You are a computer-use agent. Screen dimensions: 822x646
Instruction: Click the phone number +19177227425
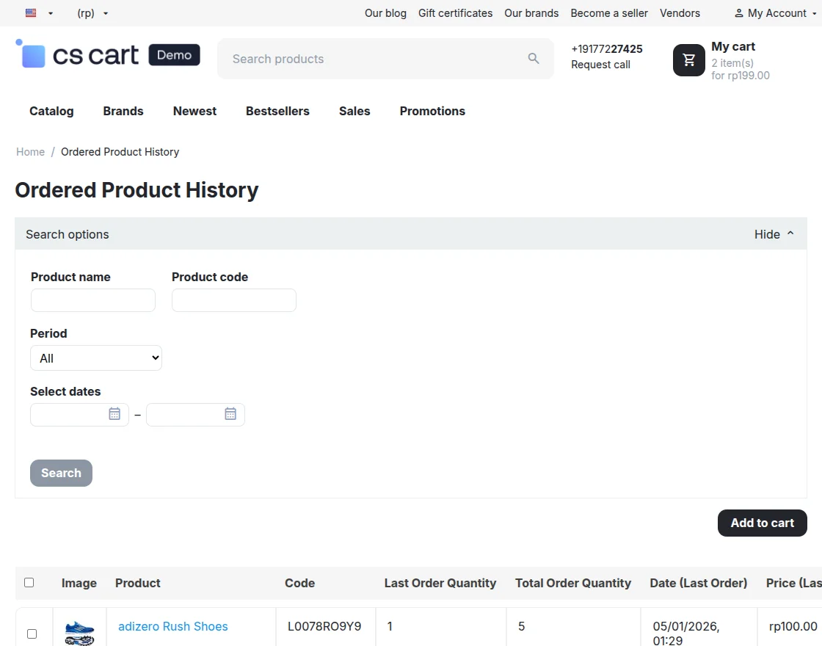tap(606, 48)
